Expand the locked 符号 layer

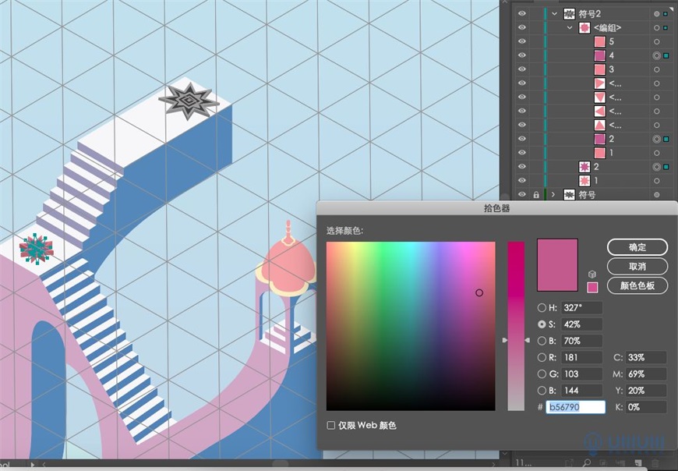[x=553, y=195]
